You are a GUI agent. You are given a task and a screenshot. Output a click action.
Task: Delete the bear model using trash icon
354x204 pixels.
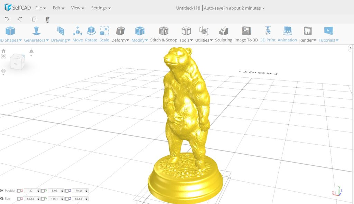pos(47,20)
